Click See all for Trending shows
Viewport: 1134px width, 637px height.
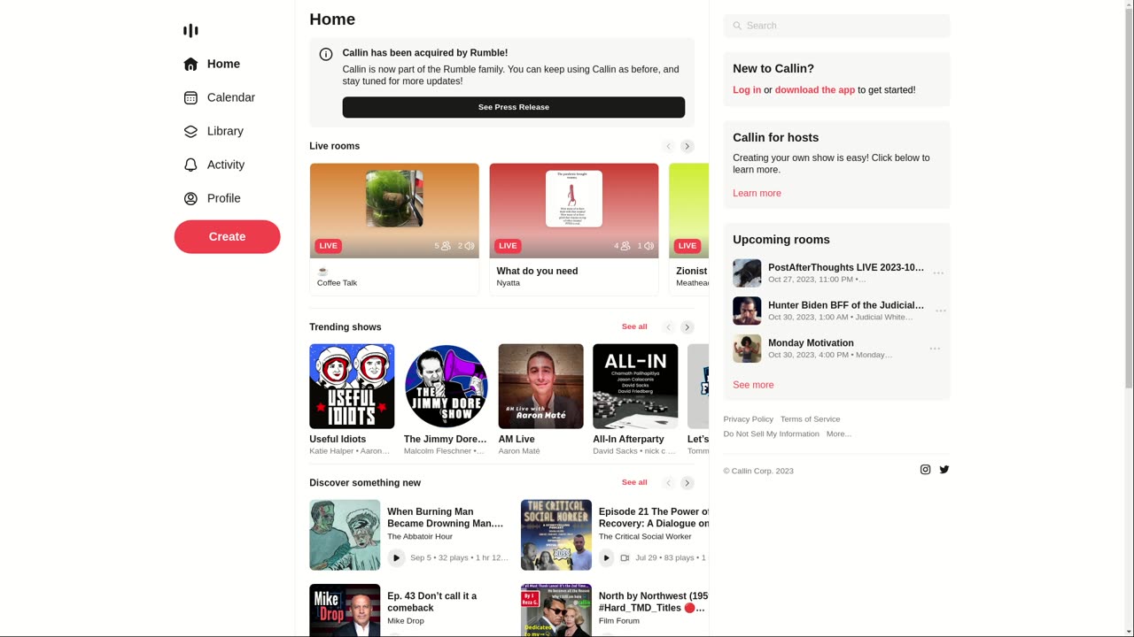634,326
